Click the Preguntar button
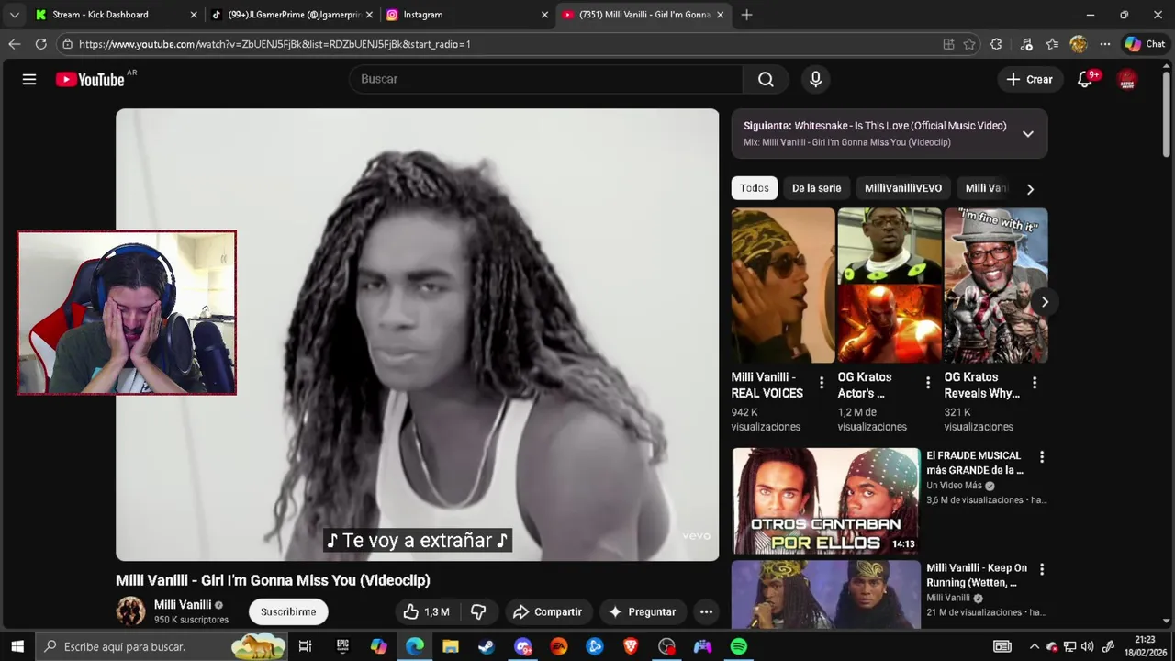This screenshot has height=661, width=1175. coord(642,612)
